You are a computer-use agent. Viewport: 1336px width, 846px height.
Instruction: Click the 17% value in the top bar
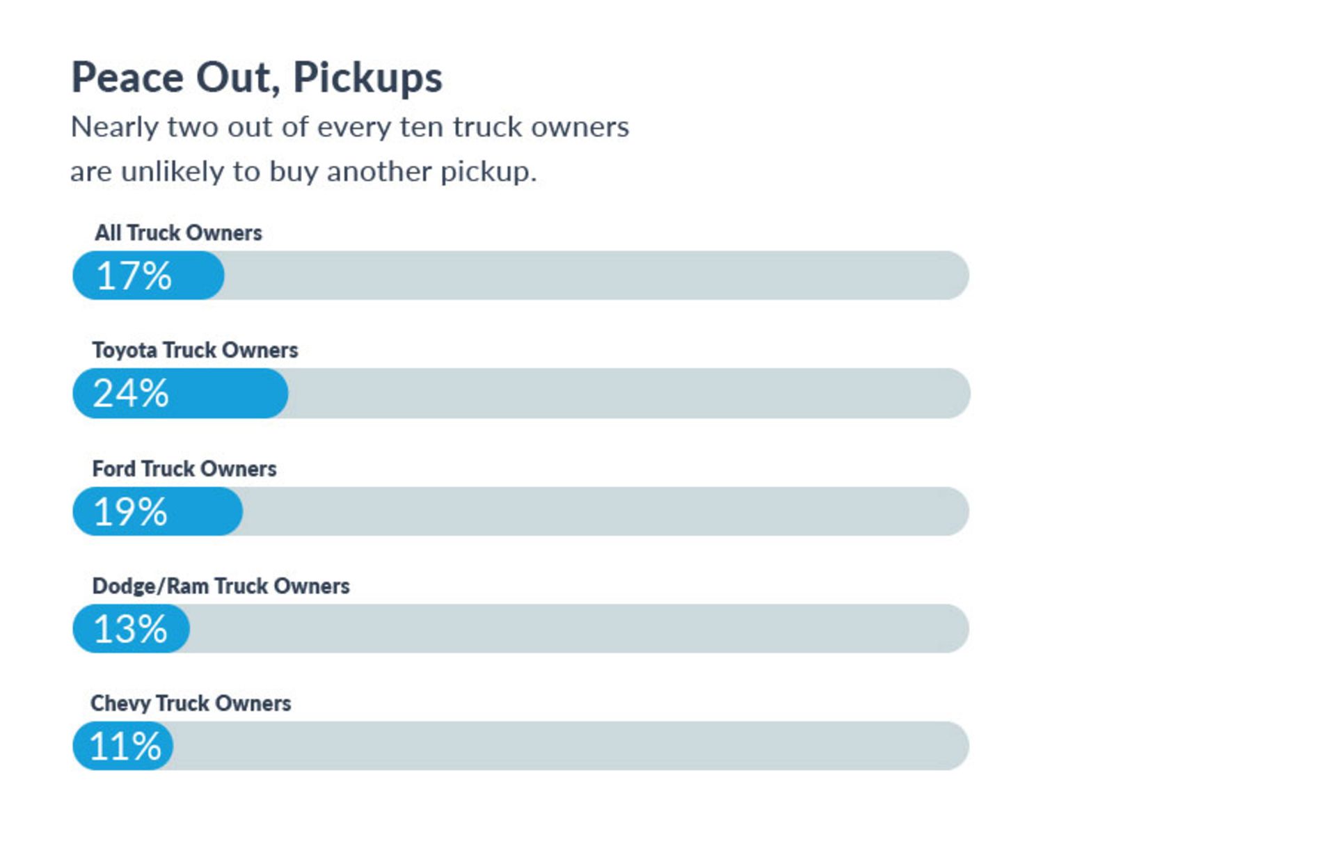click(134, 276)
